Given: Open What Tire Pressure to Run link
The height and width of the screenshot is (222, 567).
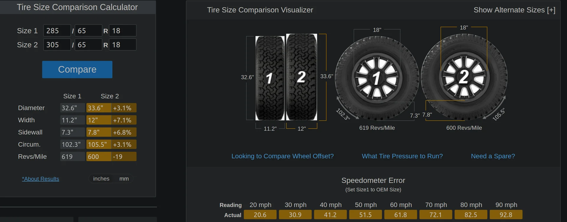Looking at the screenshot, I should (x=402, y=156).
